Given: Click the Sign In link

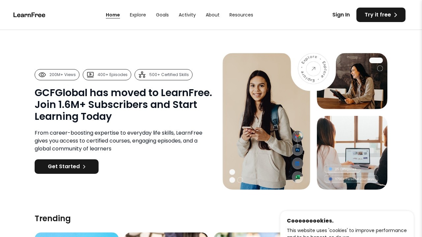Looking at the screenshot, I should [x=341, y=15].
